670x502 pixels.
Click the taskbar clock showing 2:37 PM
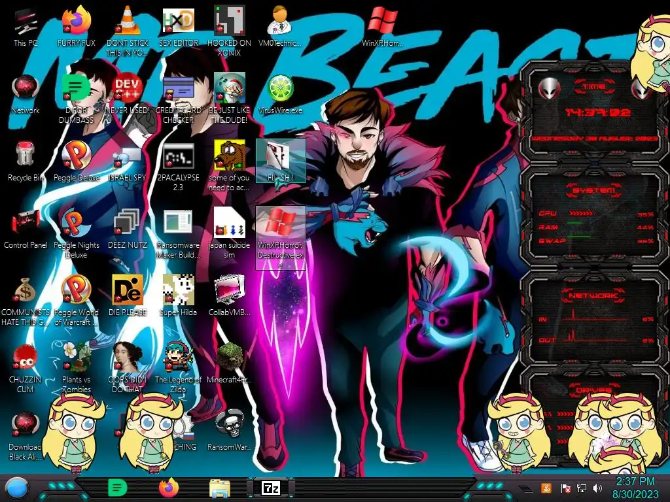pyautogui.click(x=635, y=488)
